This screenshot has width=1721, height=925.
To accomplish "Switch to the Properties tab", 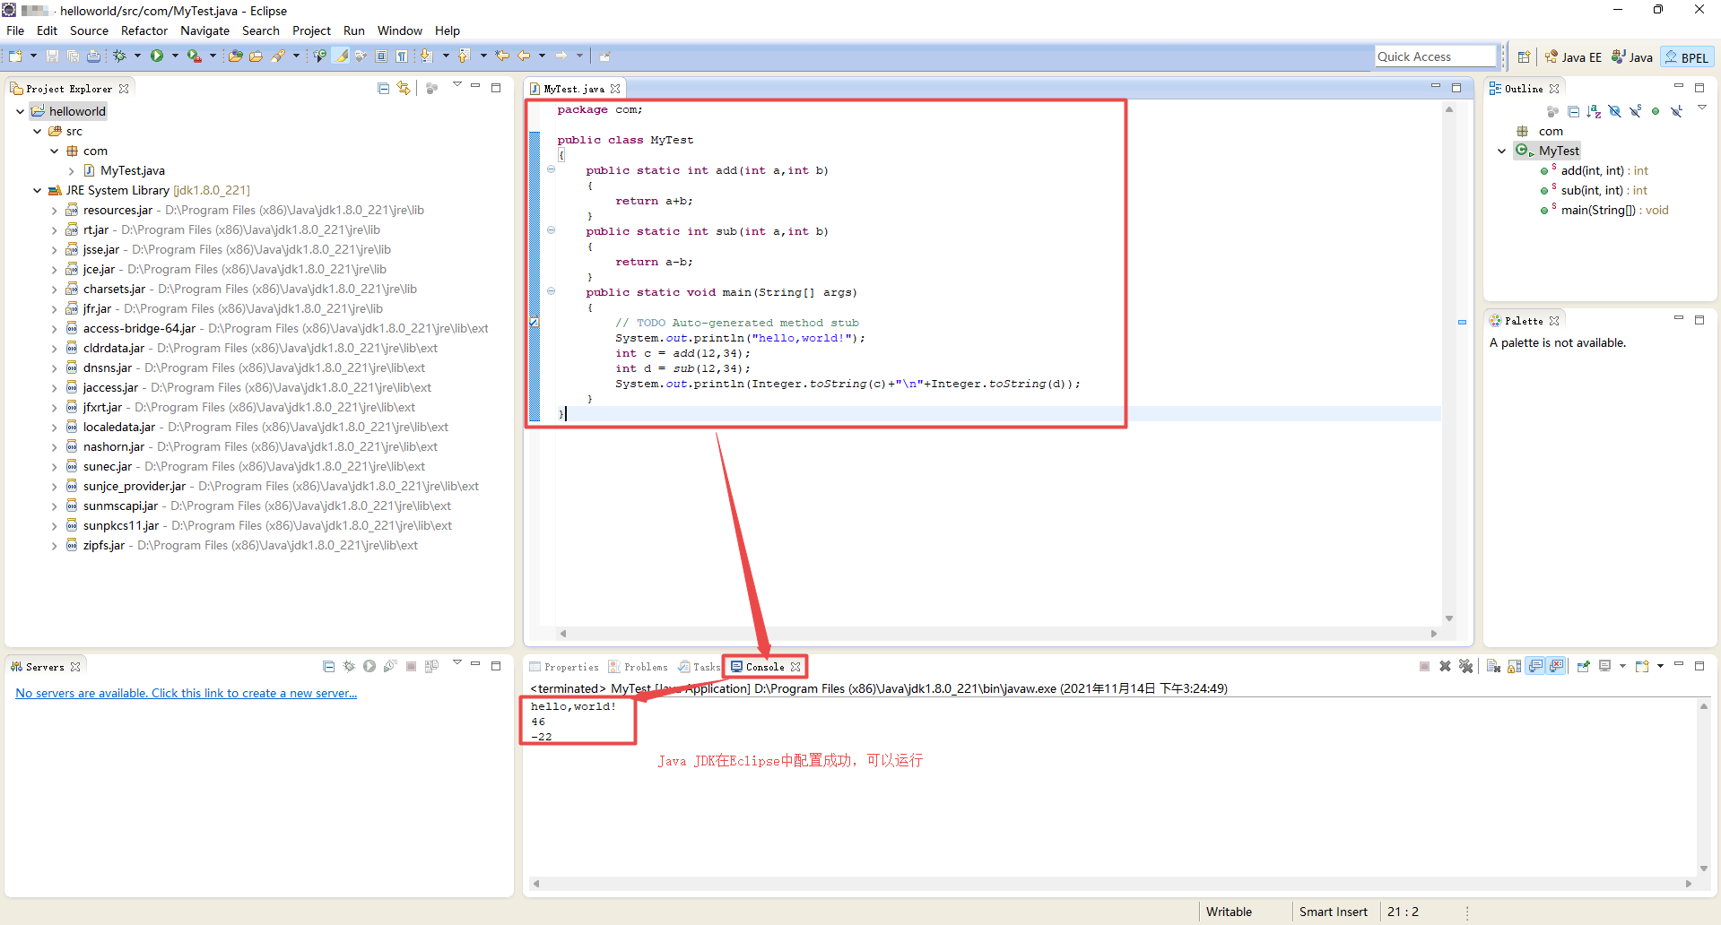I will tap(564, 667).
